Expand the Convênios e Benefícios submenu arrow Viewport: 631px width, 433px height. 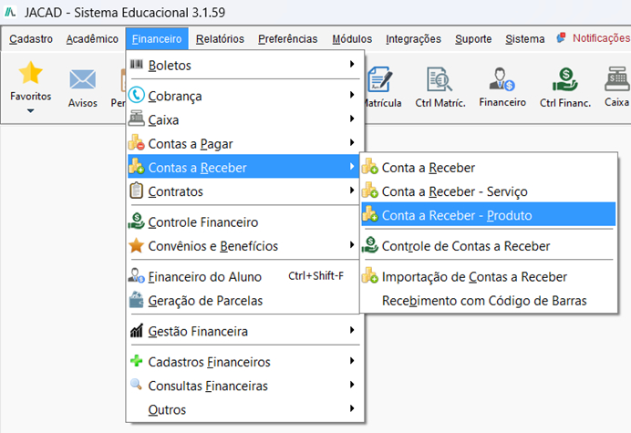tap(352, 244)
